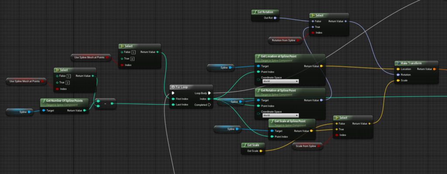Select the Get Rotation node title
This screenshot has width=447, height=174.
pyautogui.click(x=265, y=12)
